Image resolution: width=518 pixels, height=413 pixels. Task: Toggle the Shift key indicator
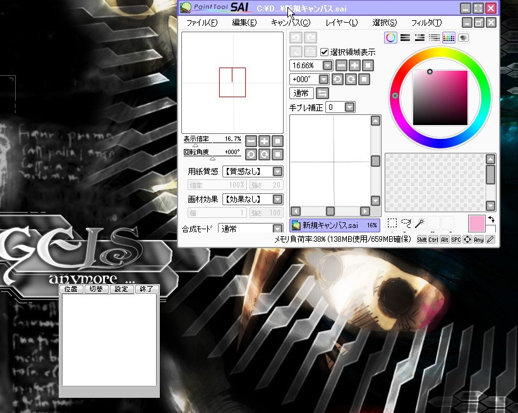[x=421, y=240]
